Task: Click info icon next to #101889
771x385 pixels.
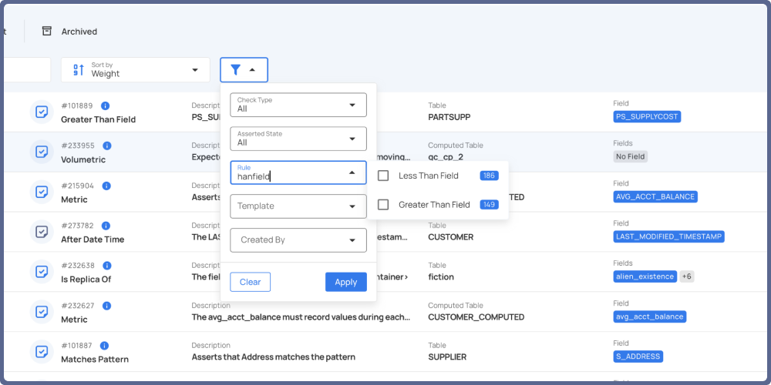Action: (x=106, y=105)
